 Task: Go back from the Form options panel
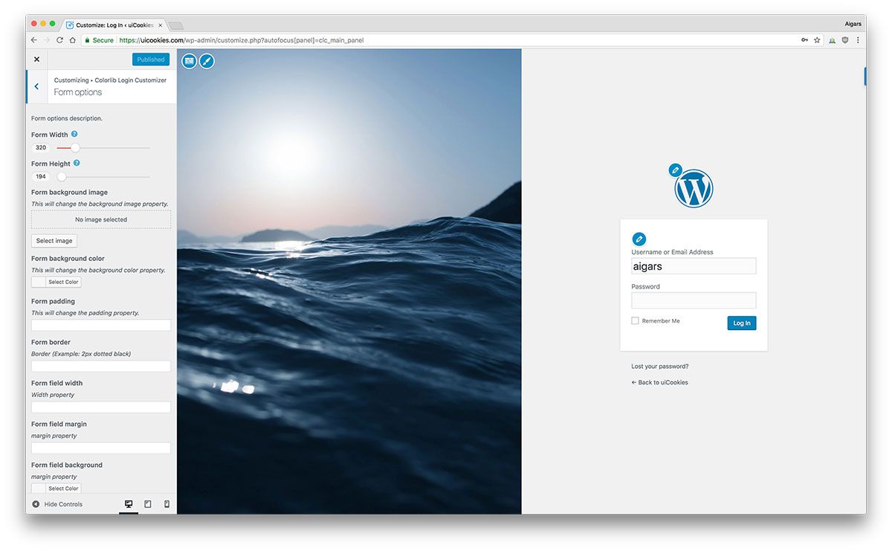coord(36,86)
